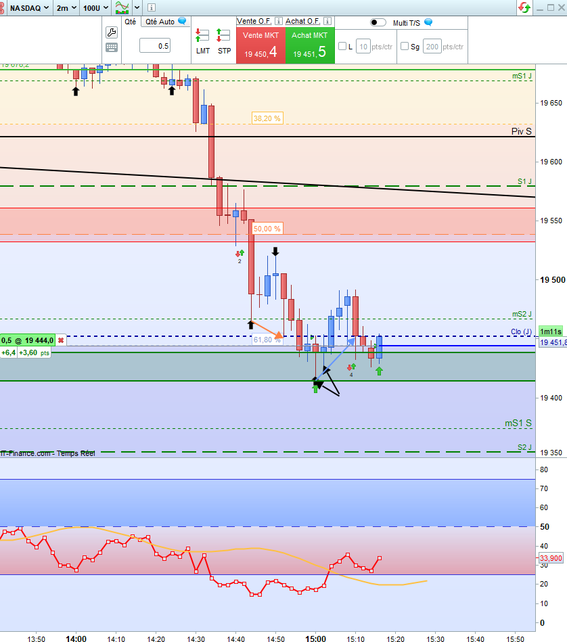This screenshot has height=642, width=567.
Task: Close position with the red X icon
Action: tap(61, 340)
